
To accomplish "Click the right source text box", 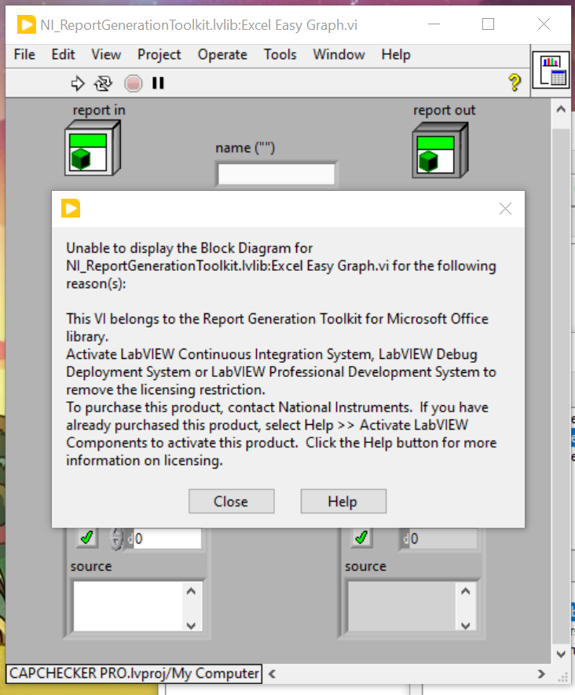I will point(402,606).
